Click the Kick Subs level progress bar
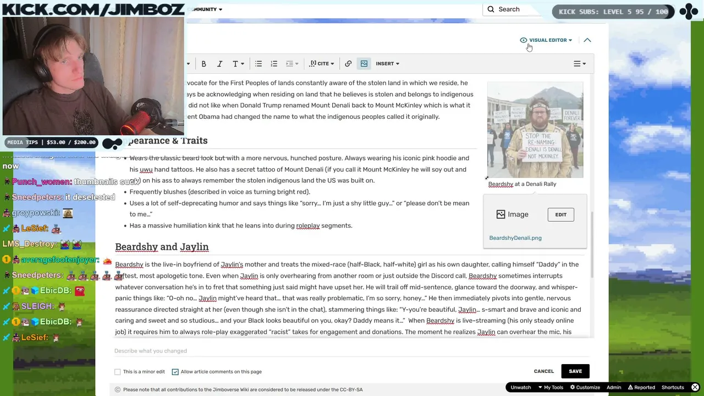This screenshot has height=396, width=704. click(x=613, y=12)
